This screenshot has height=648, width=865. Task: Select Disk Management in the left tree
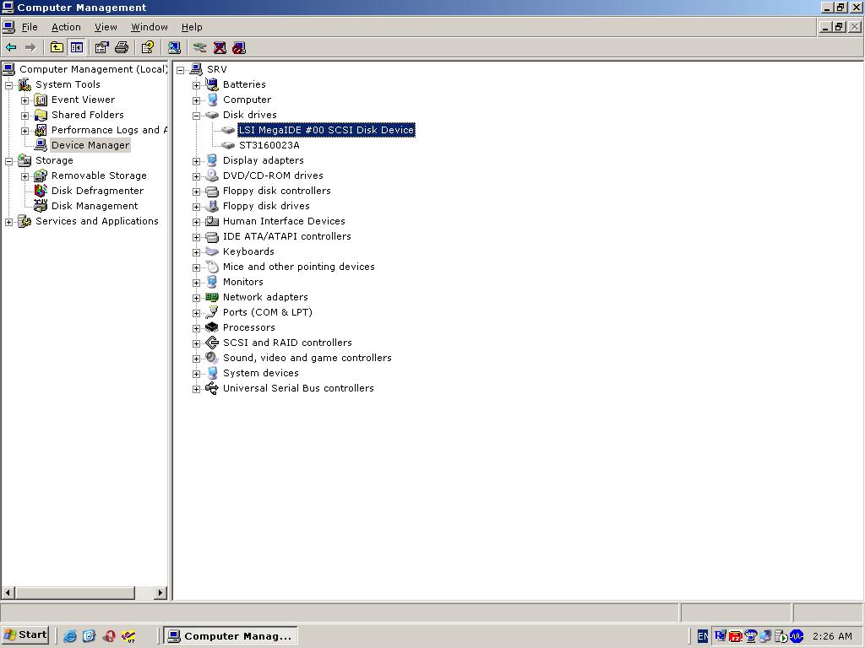(94, 206)
